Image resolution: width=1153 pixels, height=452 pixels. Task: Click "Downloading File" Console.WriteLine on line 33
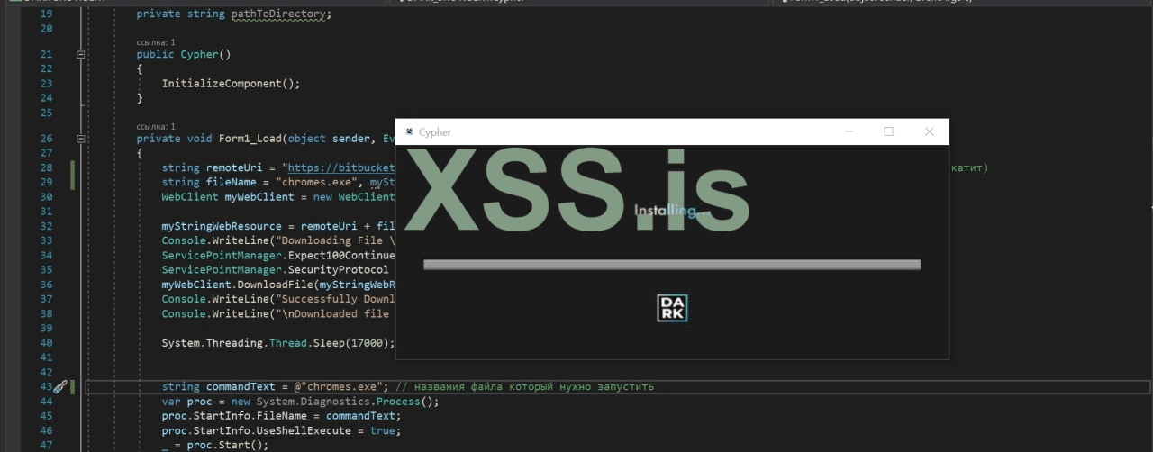pos(278,240)
